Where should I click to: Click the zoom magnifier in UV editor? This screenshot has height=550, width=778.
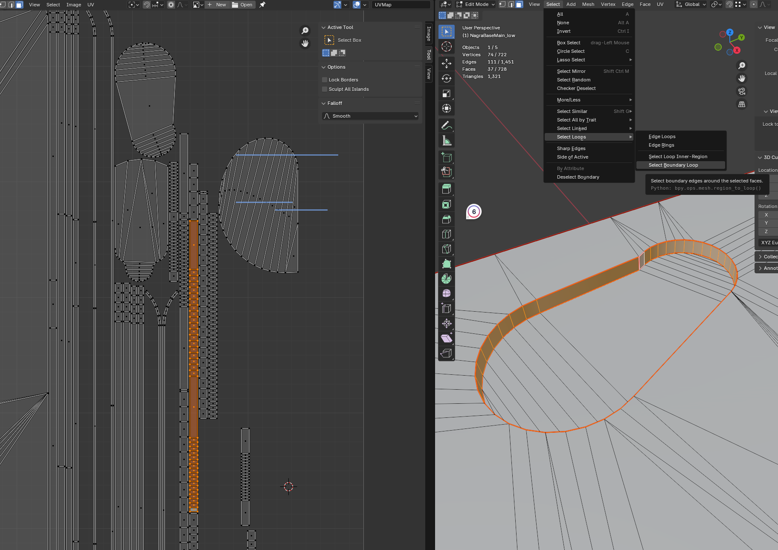click(x=305, y=31)
